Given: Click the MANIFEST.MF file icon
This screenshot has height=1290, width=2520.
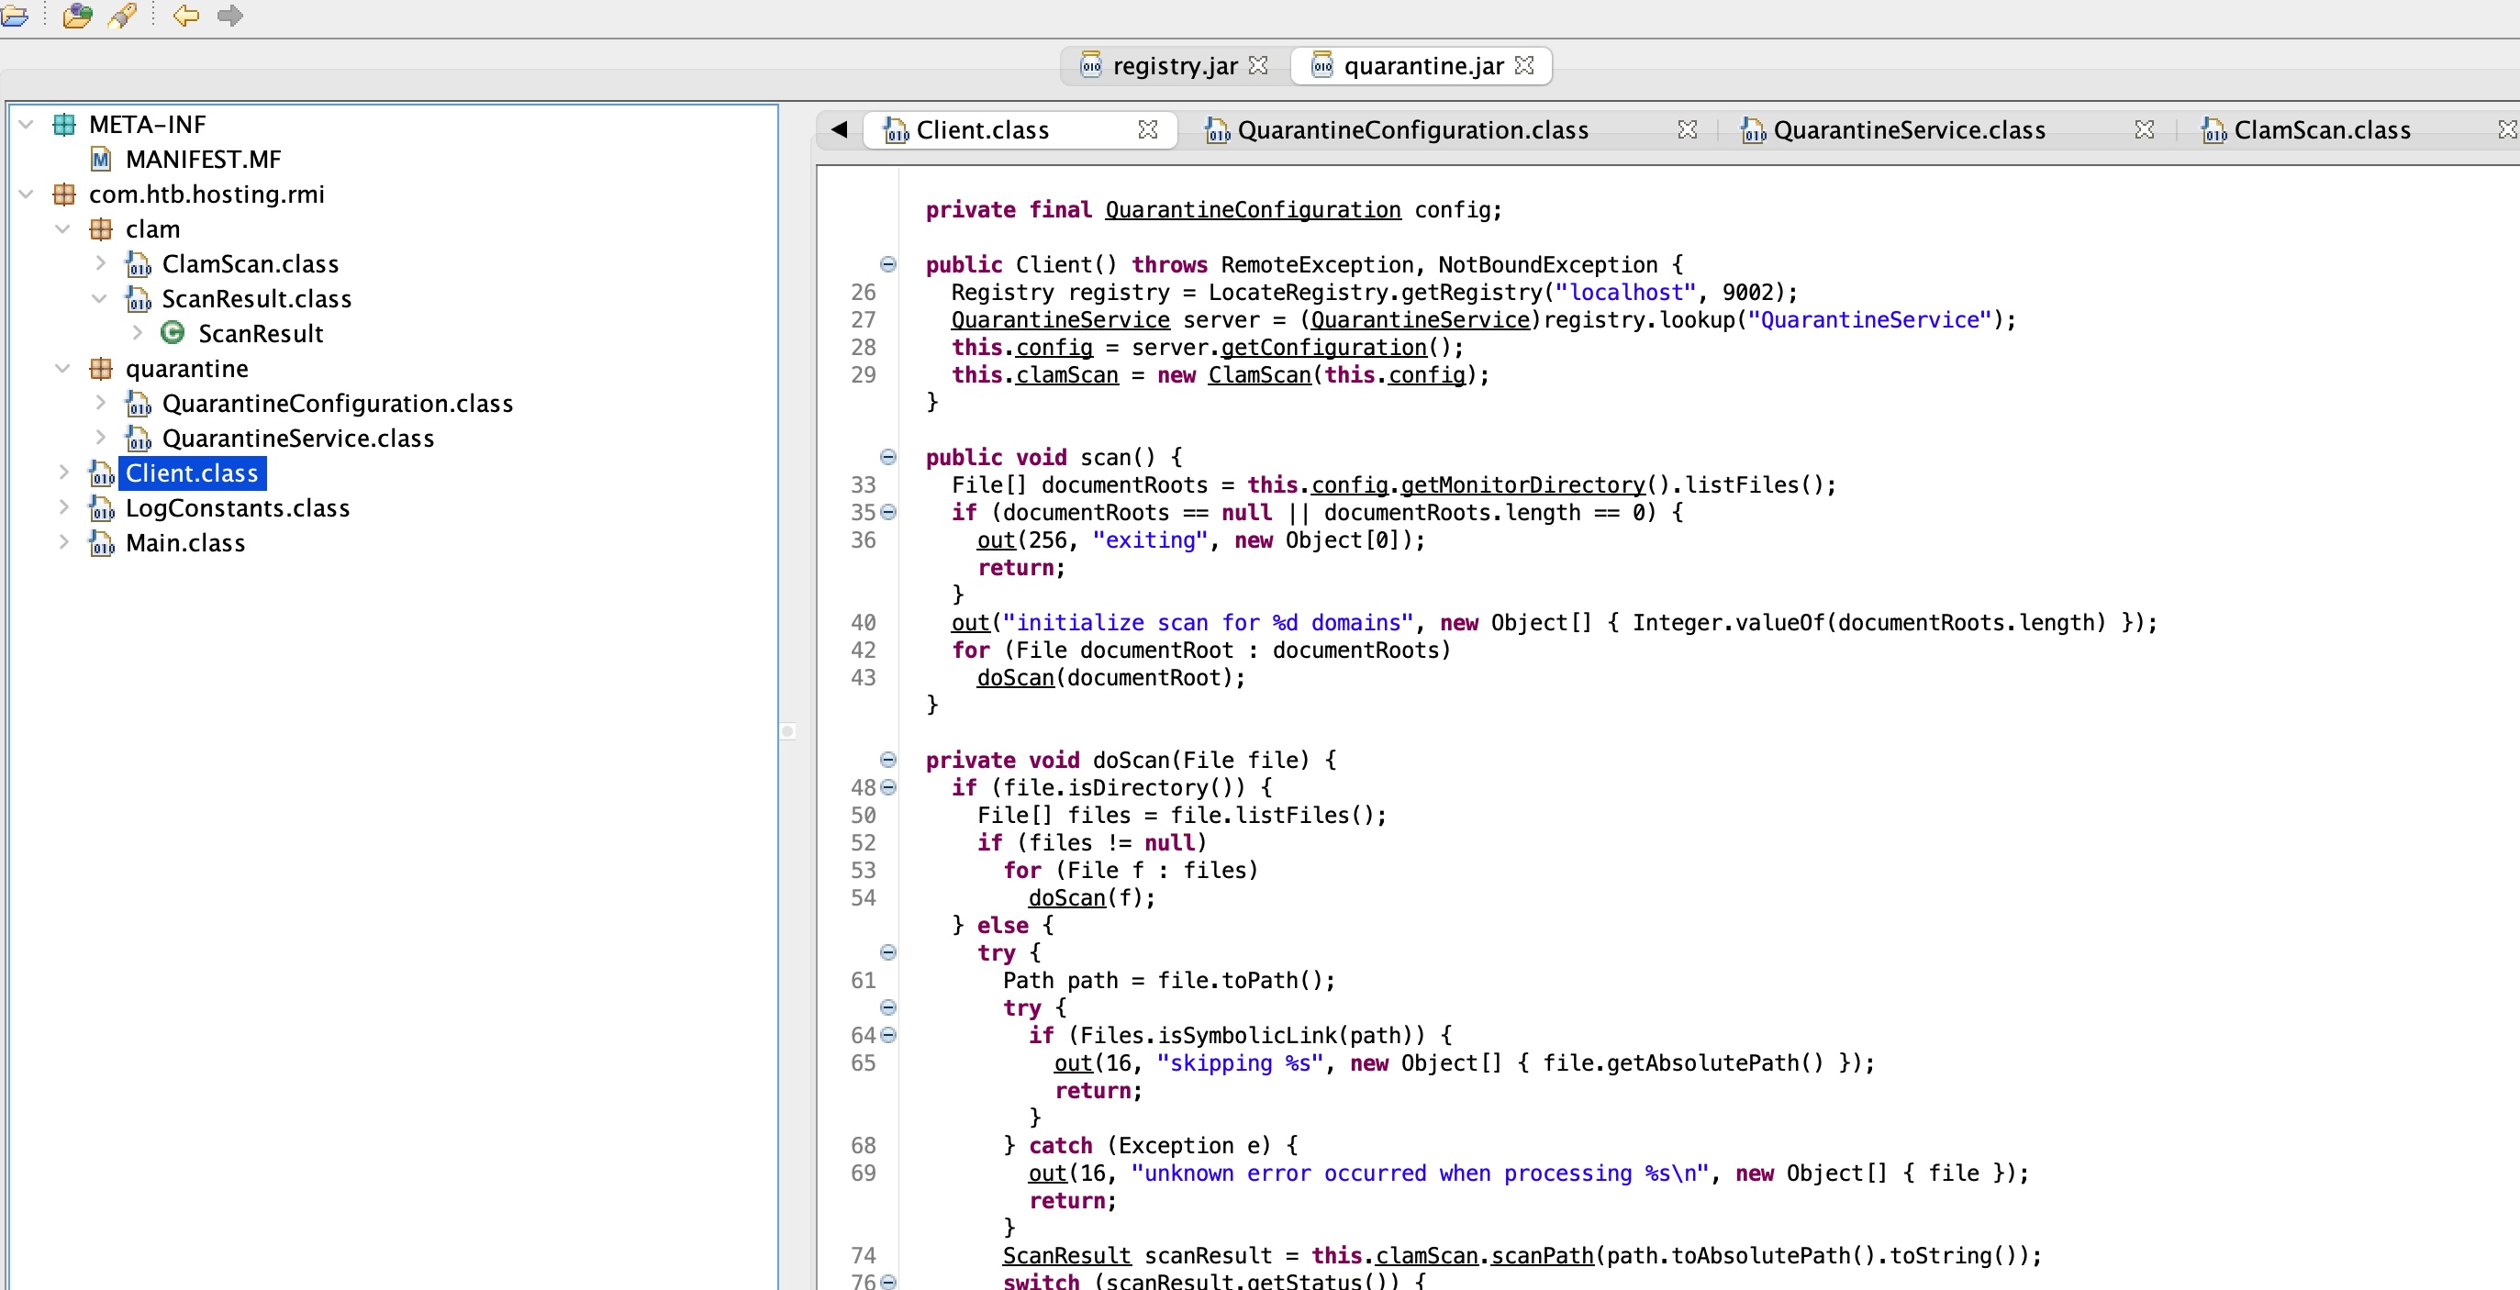Looking at the screenshot, I should (x=101, y=160).
